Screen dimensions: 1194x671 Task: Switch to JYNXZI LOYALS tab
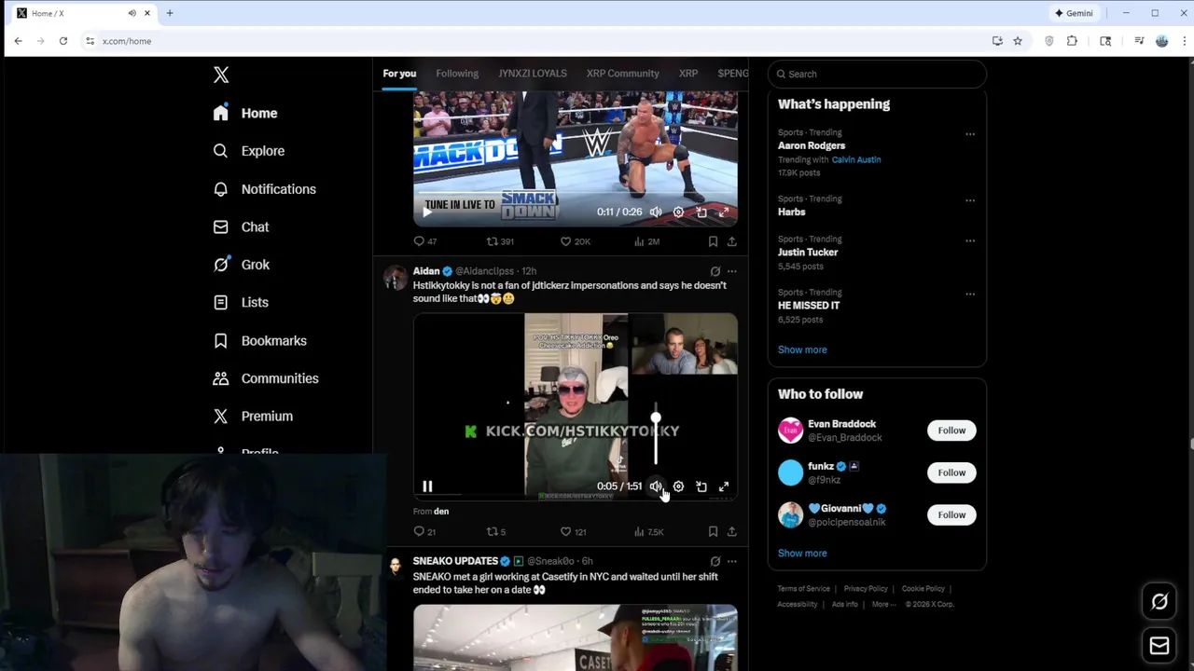click(x=533, y=74)
